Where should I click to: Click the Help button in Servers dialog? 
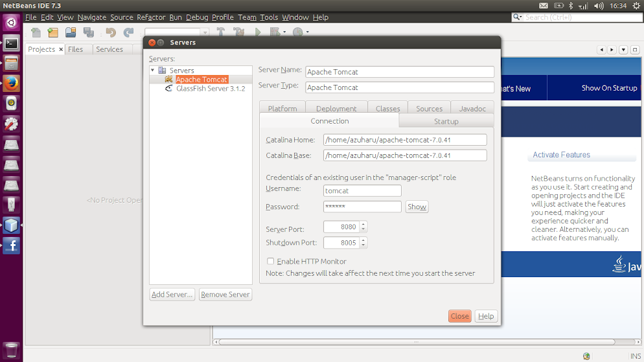pos(486,316)
